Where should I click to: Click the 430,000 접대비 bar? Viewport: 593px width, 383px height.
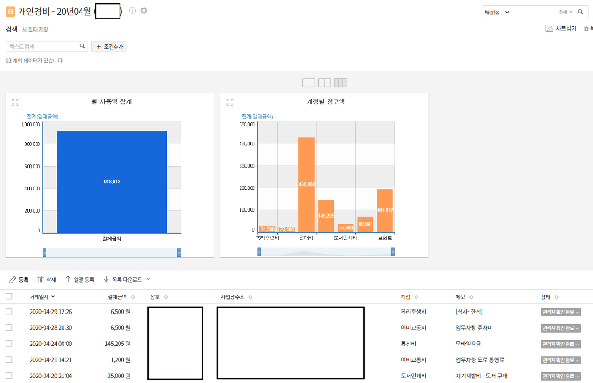coord(306,184)
